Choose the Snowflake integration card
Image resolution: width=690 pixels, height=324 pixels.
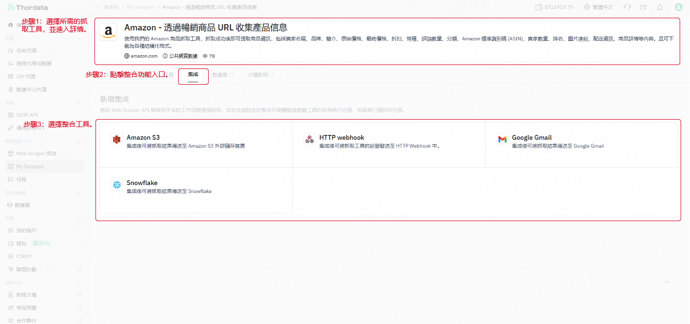click(x=196, y=191)
